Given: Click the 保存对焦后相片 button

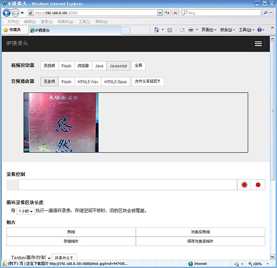Looking at the screenshot, I should pos(200,241).
